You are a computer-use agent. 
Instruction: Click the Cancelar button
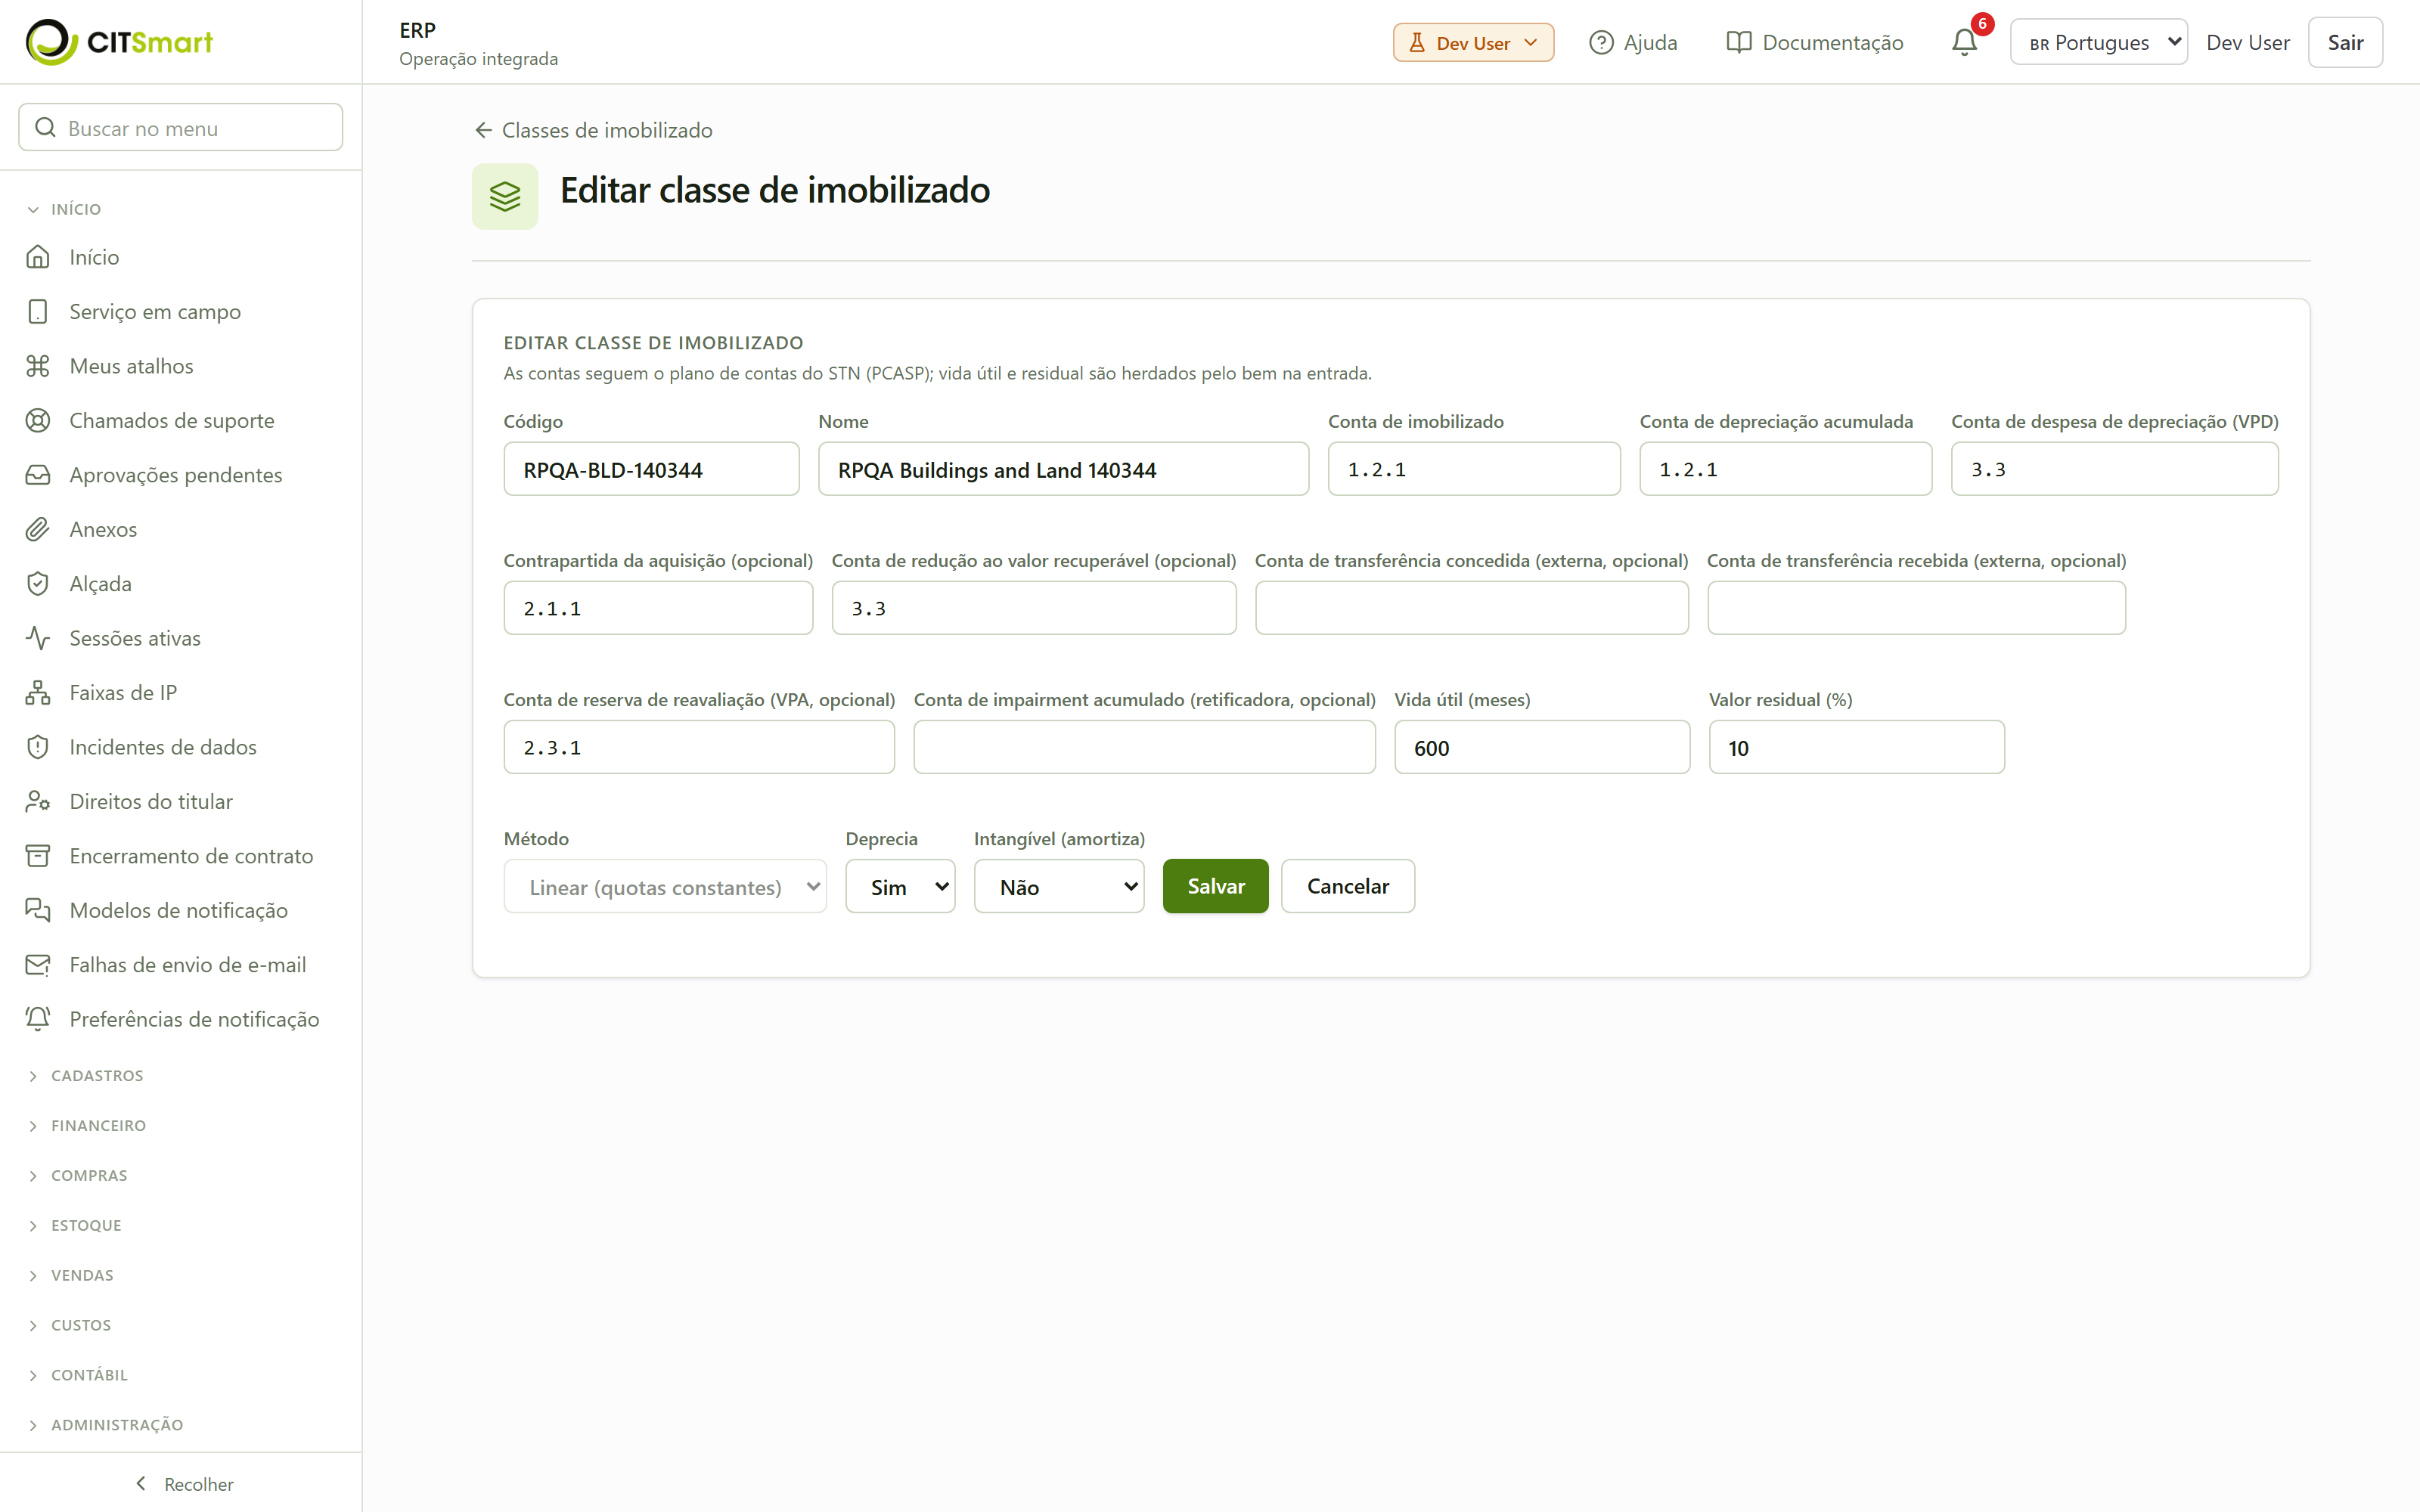(1347, 886)
